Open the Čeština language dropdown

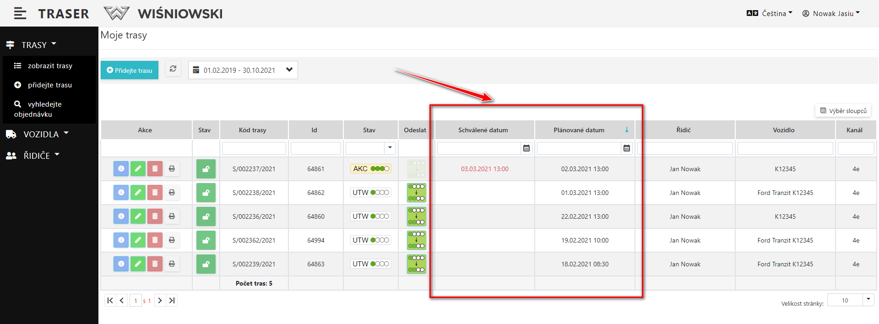tap(770, 14)
